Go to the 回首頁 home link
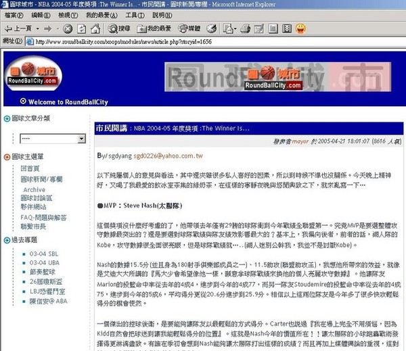 (x=30, y=168)
